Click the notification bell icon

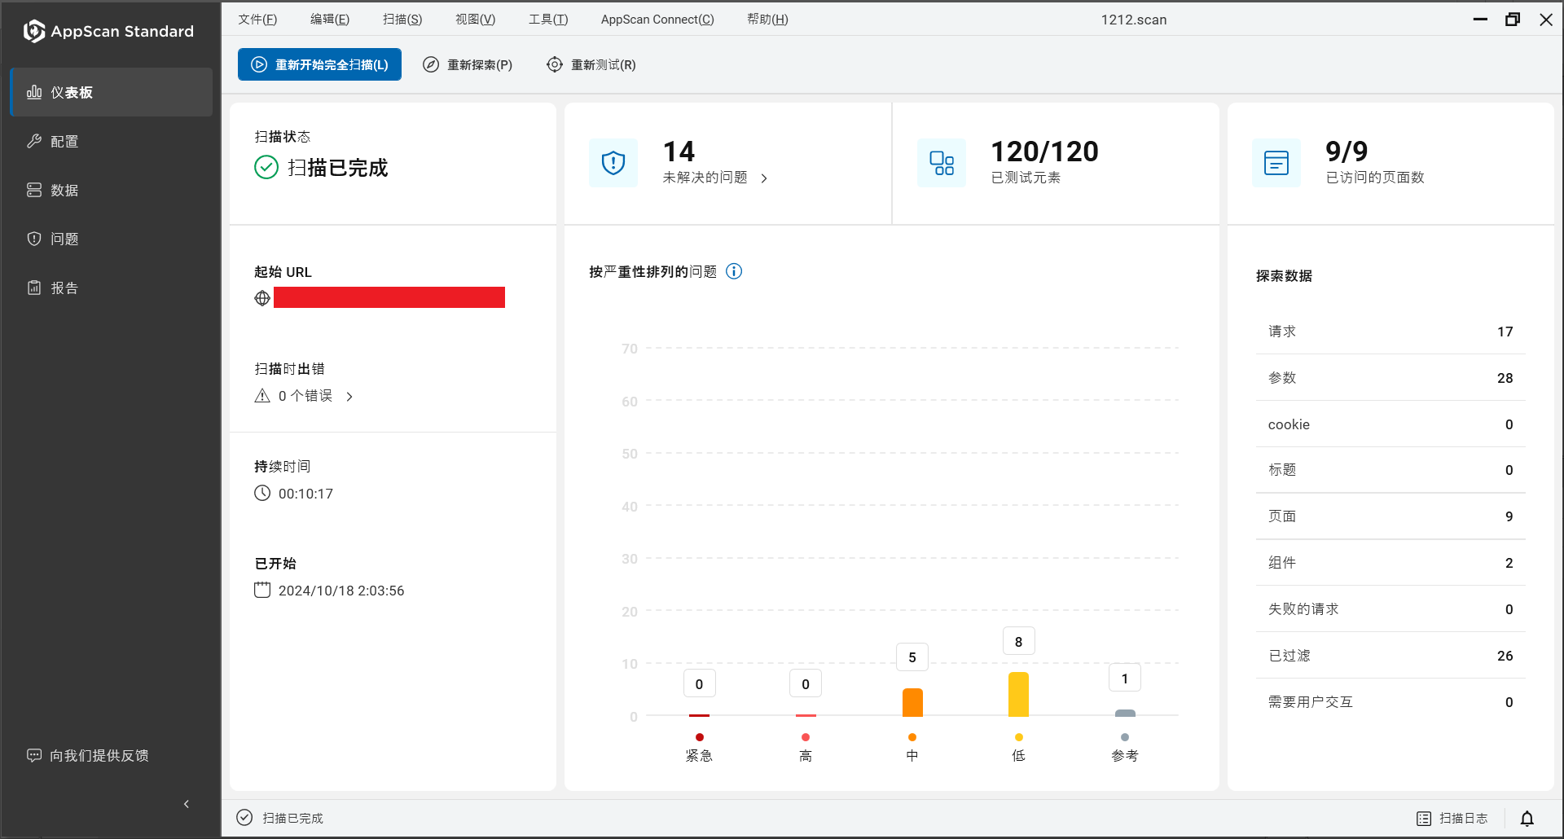click(x=1527, y=819)
